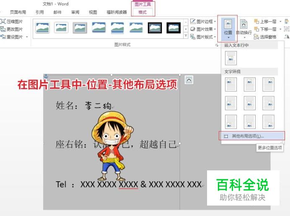Apply the thick black frame picture style
This screenshot has width=290, height=216.
click(173, 28)
